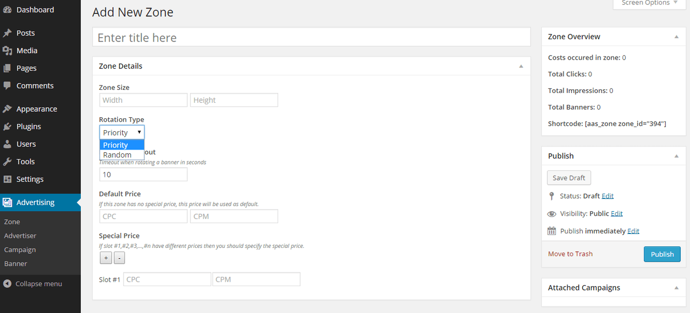
Task: Click the Default Price CPC field
Action: coord(143,216)
